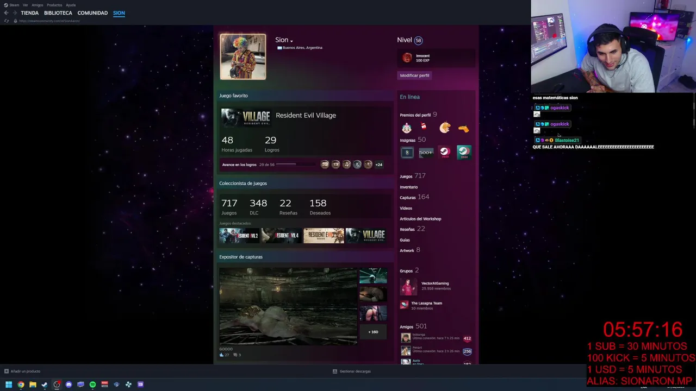Image resolution: width=696 pixels, height=391 pixels.
Task: Open the large showcase screenshot
Action: [x=288, y=306]
